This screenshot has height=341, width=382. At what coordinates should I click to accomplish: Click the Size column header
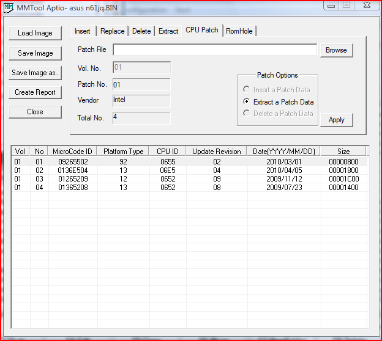(x=343, y=152)
